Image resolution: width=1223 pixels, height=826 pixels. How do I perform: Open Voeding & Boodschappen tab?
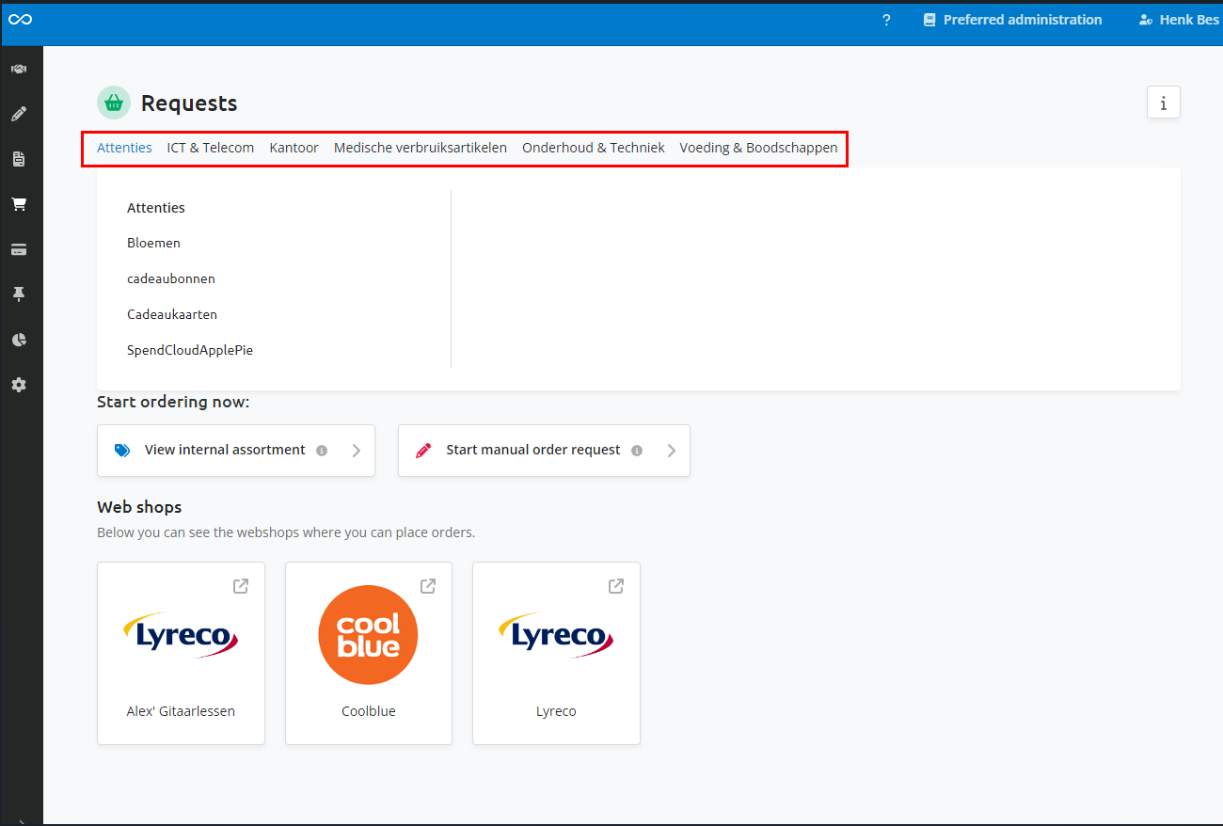click(x=758, y=148)
